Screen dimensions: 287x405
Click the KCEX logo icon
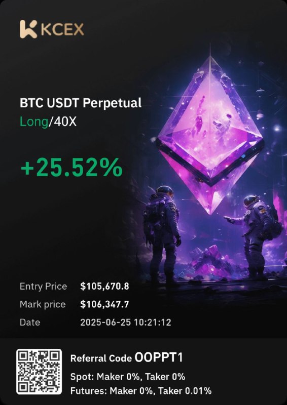click(29, 29)
